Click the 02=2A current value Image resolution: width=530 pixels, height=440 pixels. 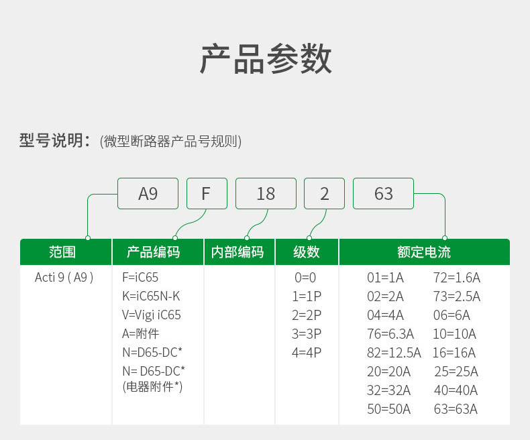(385, 296)
